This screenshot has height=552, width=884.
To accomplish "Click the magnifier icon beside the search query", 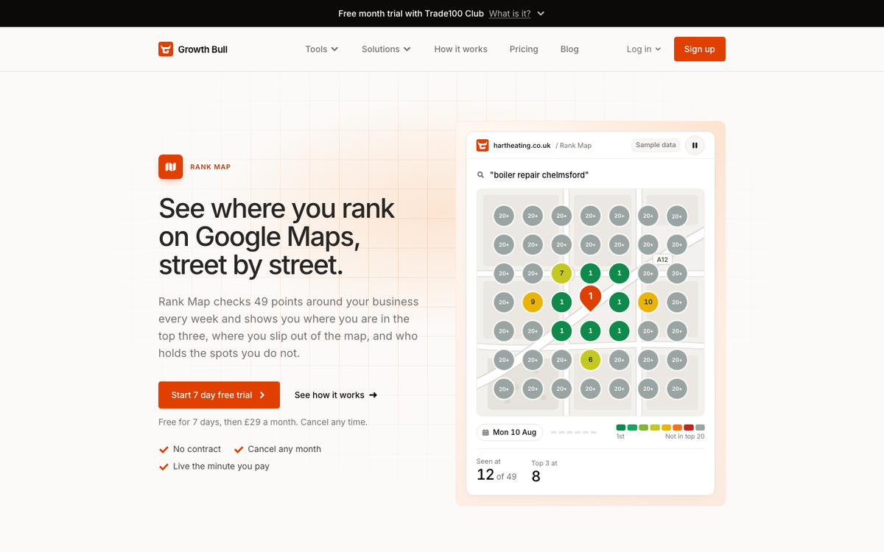I will pos(481,175).
